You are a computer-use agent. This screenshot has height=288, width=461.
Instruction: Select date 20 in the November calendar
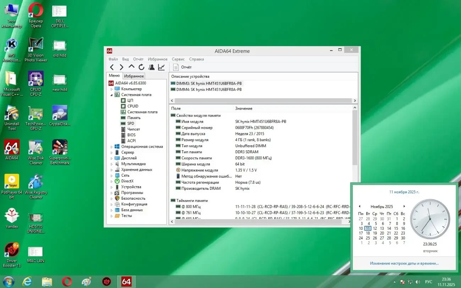[382, 233]
